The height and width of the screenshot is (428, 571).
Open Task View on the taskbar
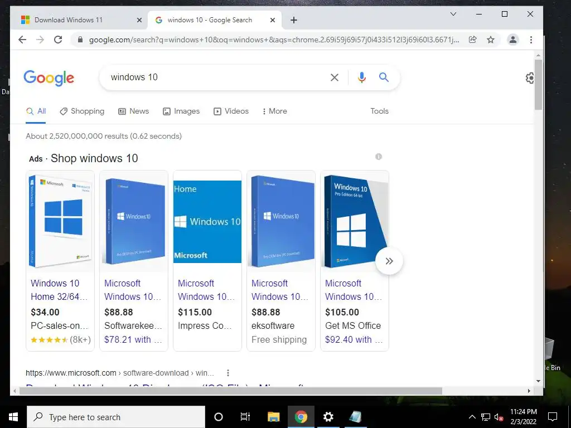tap(245, 417)
